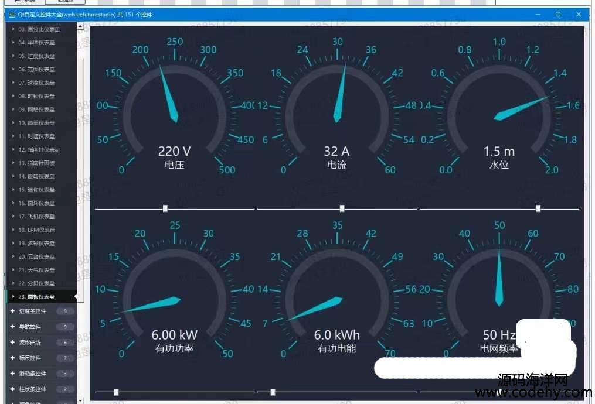595x404 pixels.
Task: Expand the 波形曲线 category
Action: pos(29,343)
